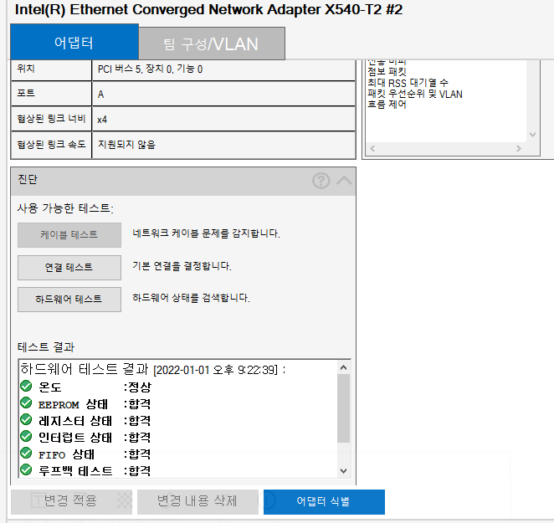Click the 변경 내용 삭제 button
554x523 pixels.
(x=197, y=501)
